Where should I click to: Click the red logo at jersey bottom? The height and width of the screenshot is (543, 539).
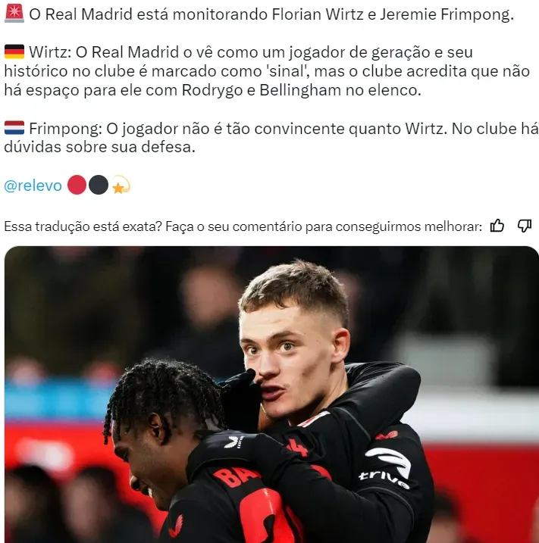tap(176, 527)
